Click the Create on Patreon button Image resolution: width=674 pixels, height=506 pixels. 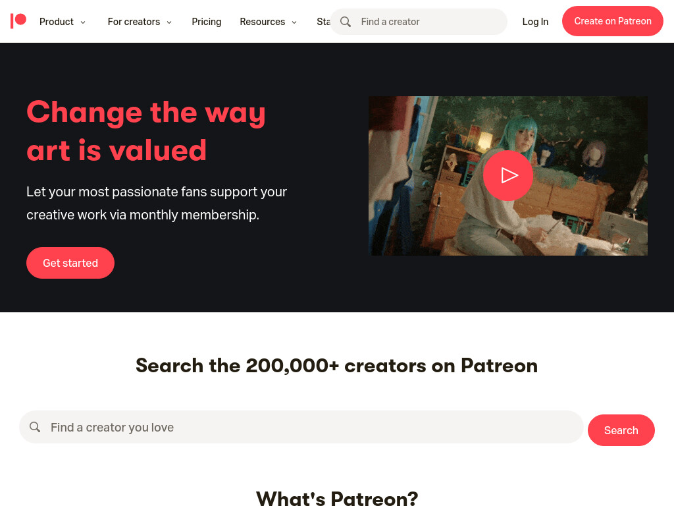click(613, 21)
